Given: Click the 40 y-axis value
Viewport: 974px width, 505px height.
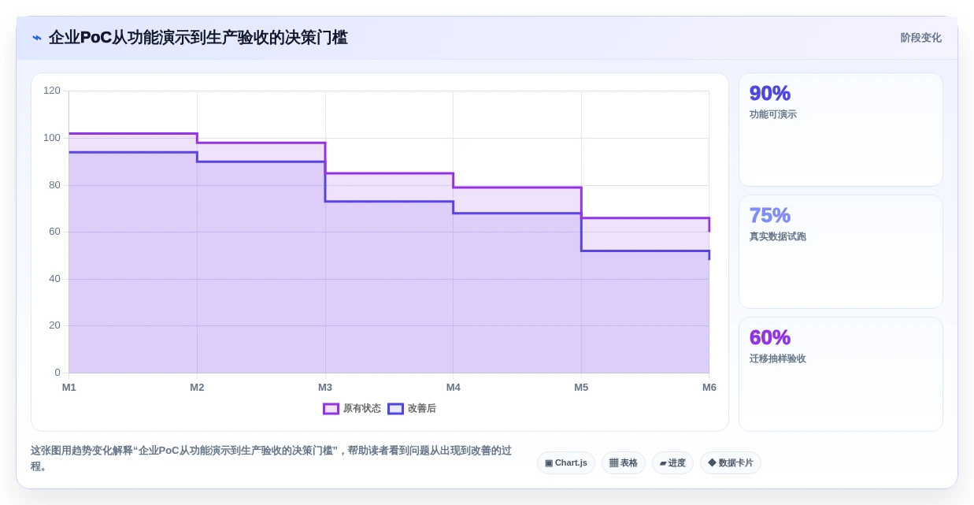Looking at the screenshot, I should [54, 279].
